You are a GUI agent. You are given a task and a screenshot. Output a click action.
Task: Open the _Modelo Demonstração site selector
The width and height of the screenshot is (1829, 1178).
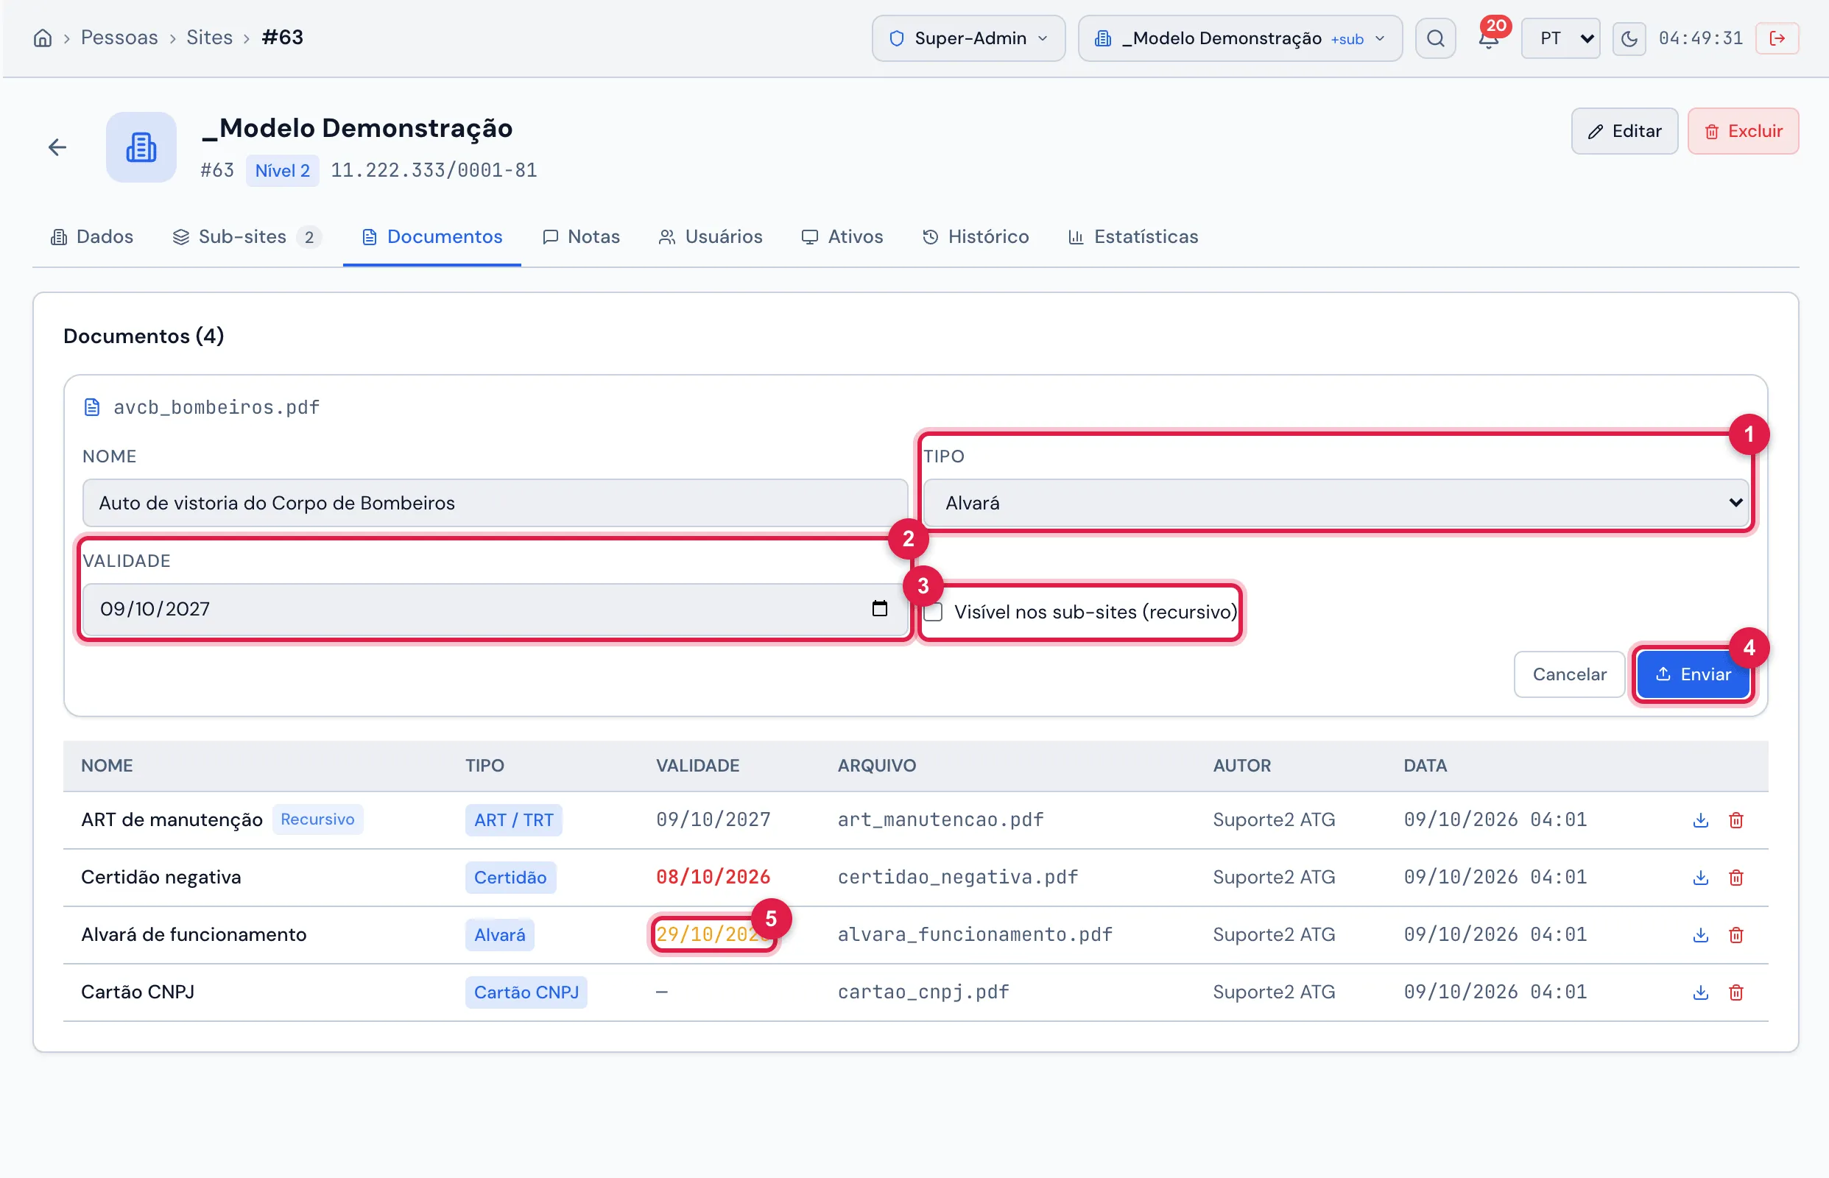point(1240,38)
